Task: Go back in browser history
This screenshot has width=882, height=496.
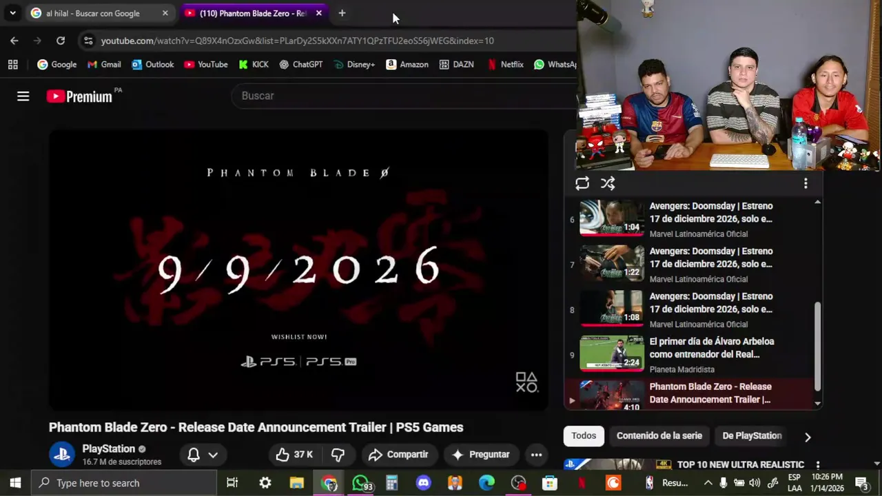Action: point(14,41)
